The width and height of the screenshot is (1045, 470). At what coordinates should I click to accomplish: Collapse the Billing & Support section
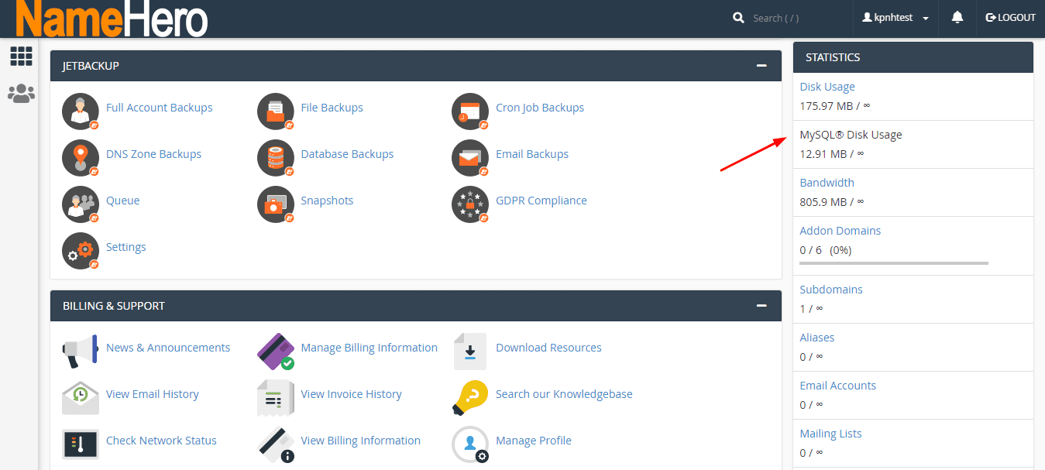761,306
